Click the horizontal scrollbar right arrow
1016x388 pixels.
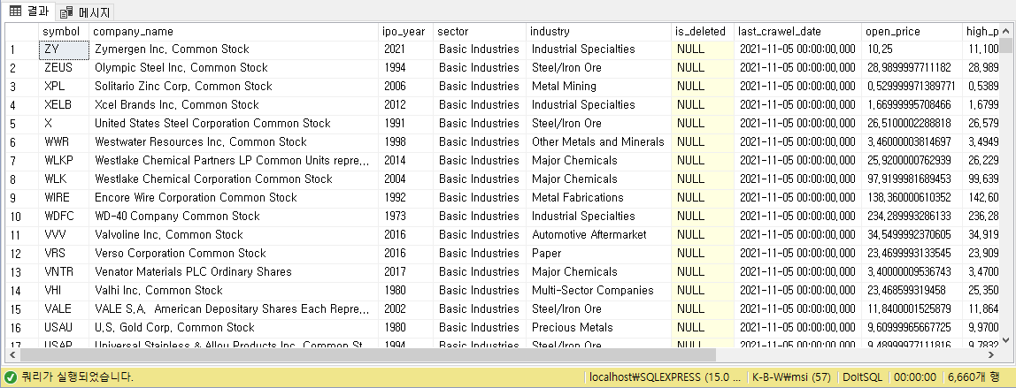[991, 355]
